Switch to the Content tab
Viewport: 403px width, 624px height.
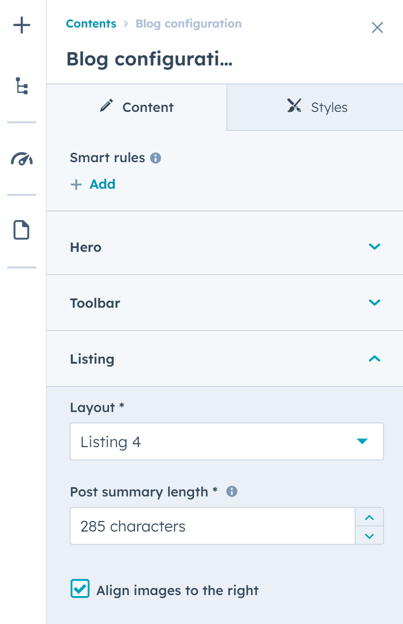pos(137,107)
